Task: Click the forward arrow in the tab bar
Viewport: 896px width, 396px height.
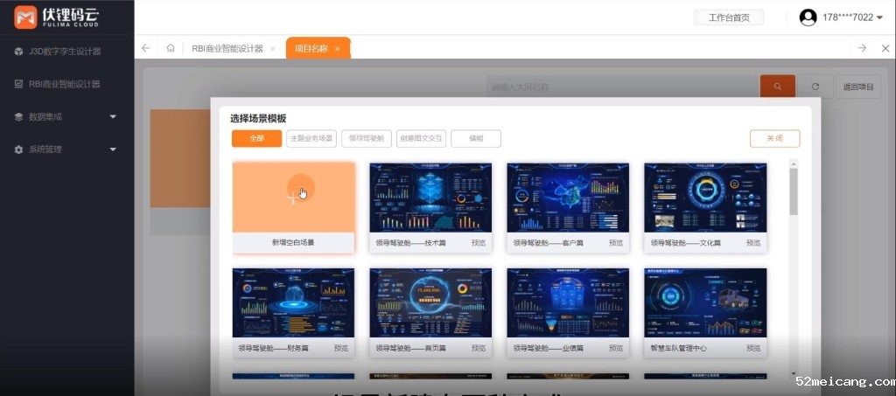Action: 862,48
